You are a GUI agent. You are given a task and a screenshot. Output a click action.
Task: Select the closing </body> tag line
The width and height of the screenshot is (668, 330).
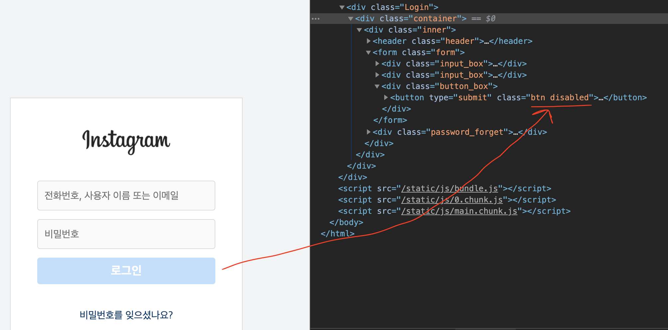(346, 222)
